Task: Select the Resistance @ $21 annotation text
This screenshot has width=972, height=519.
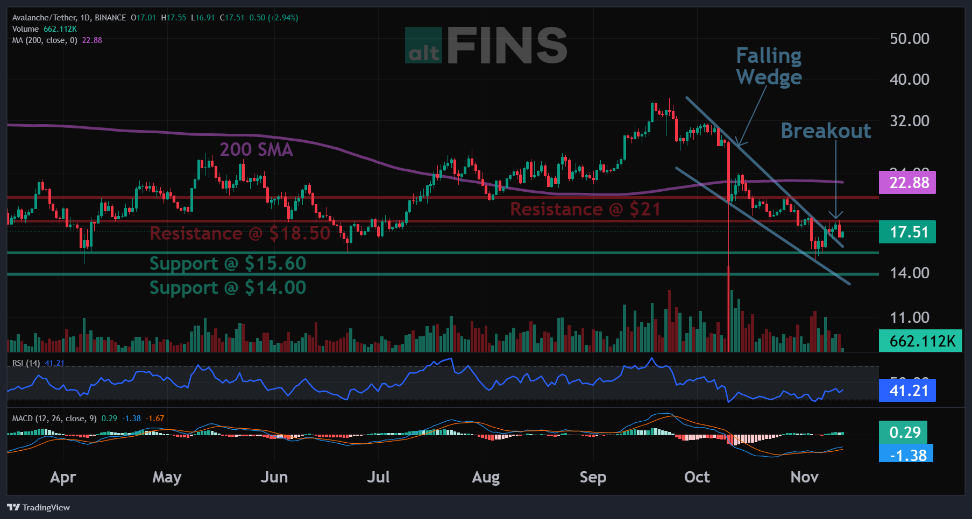Action: click(x=585, y=209)
